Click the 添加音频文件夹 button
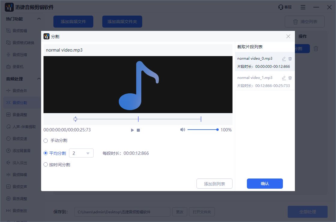The width and height of the screenshot is (336, 222). point(122,22)
